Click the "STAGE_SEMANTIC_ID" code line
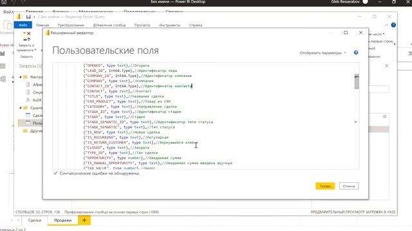The width and height of the screenshot is (412, 231). [x=148, y=122]
